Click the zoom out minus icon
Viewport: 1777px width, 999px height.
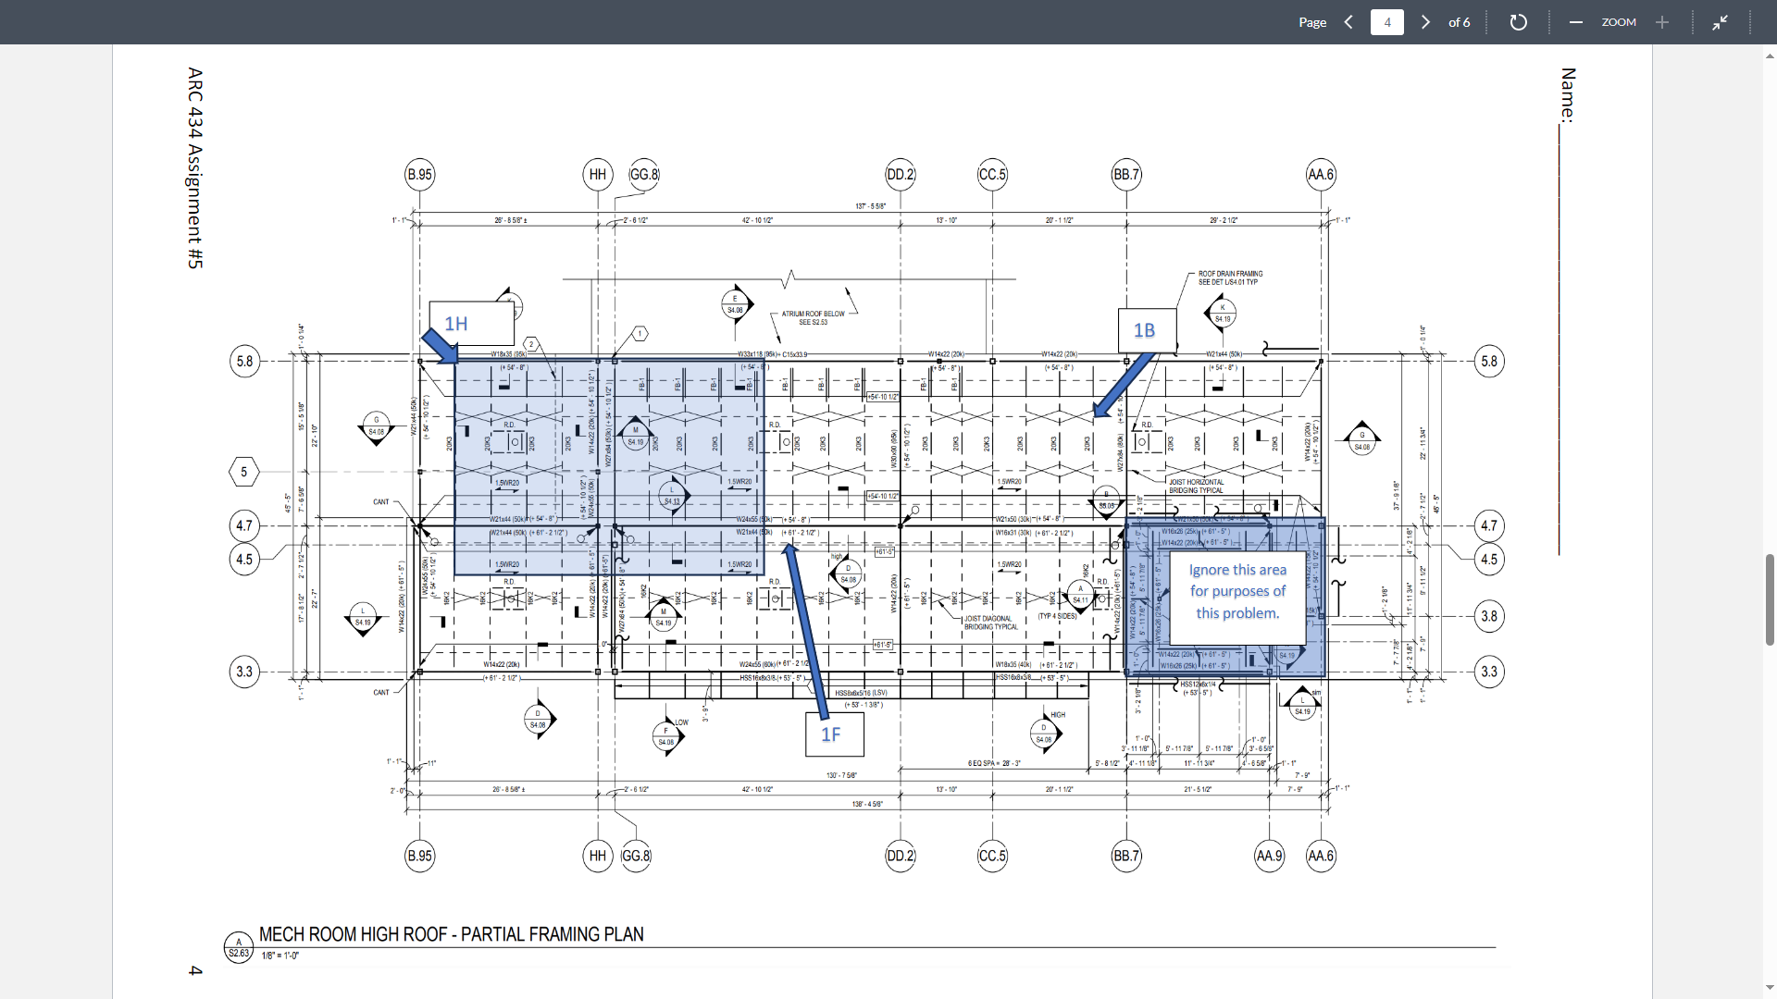tap(1576, 22)
